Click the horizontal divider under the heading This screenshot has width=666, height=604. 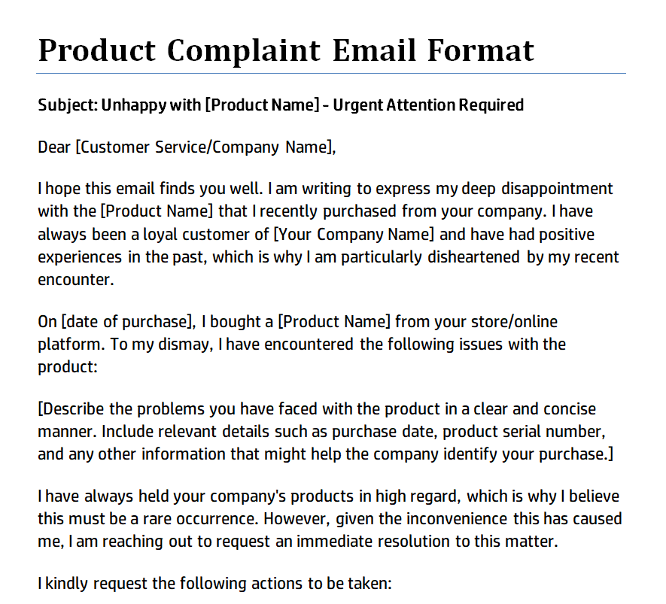[331, 74]
